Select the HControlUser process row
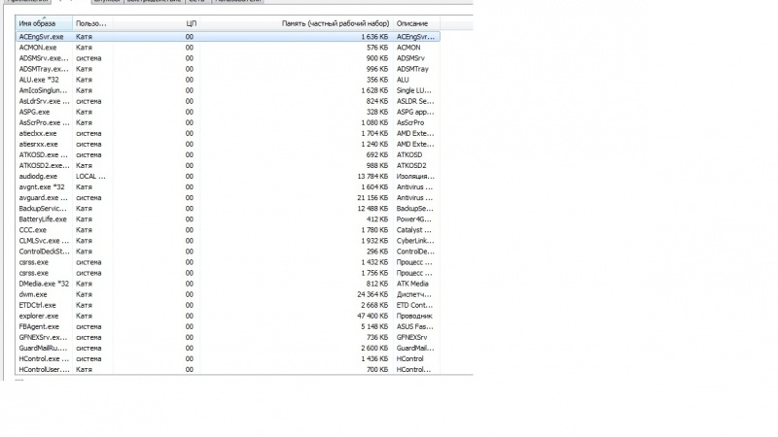The height and width of the screenshot is (437, 778). pyautogui.click(x=228, y=370)
